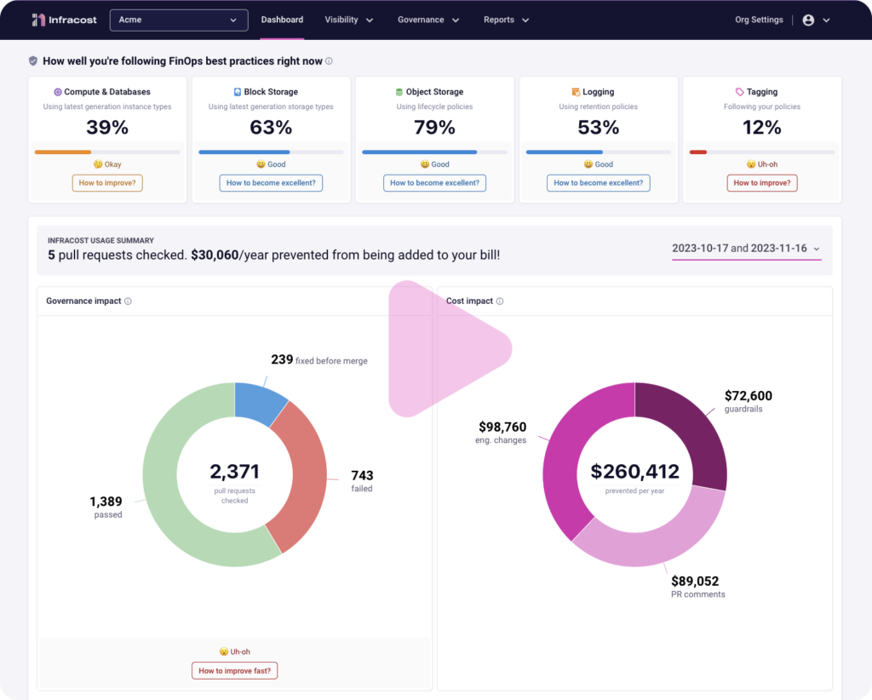The height and width of the screenshot is (700, 872).
Task: Switch to the Dashboard tab
Action: click(282, 19)
